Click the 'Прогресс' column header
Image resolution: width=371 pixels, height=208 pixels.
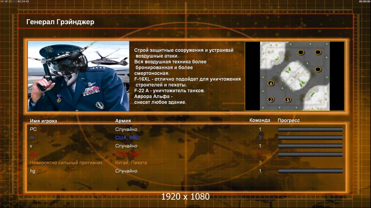(x=289, y=120)
